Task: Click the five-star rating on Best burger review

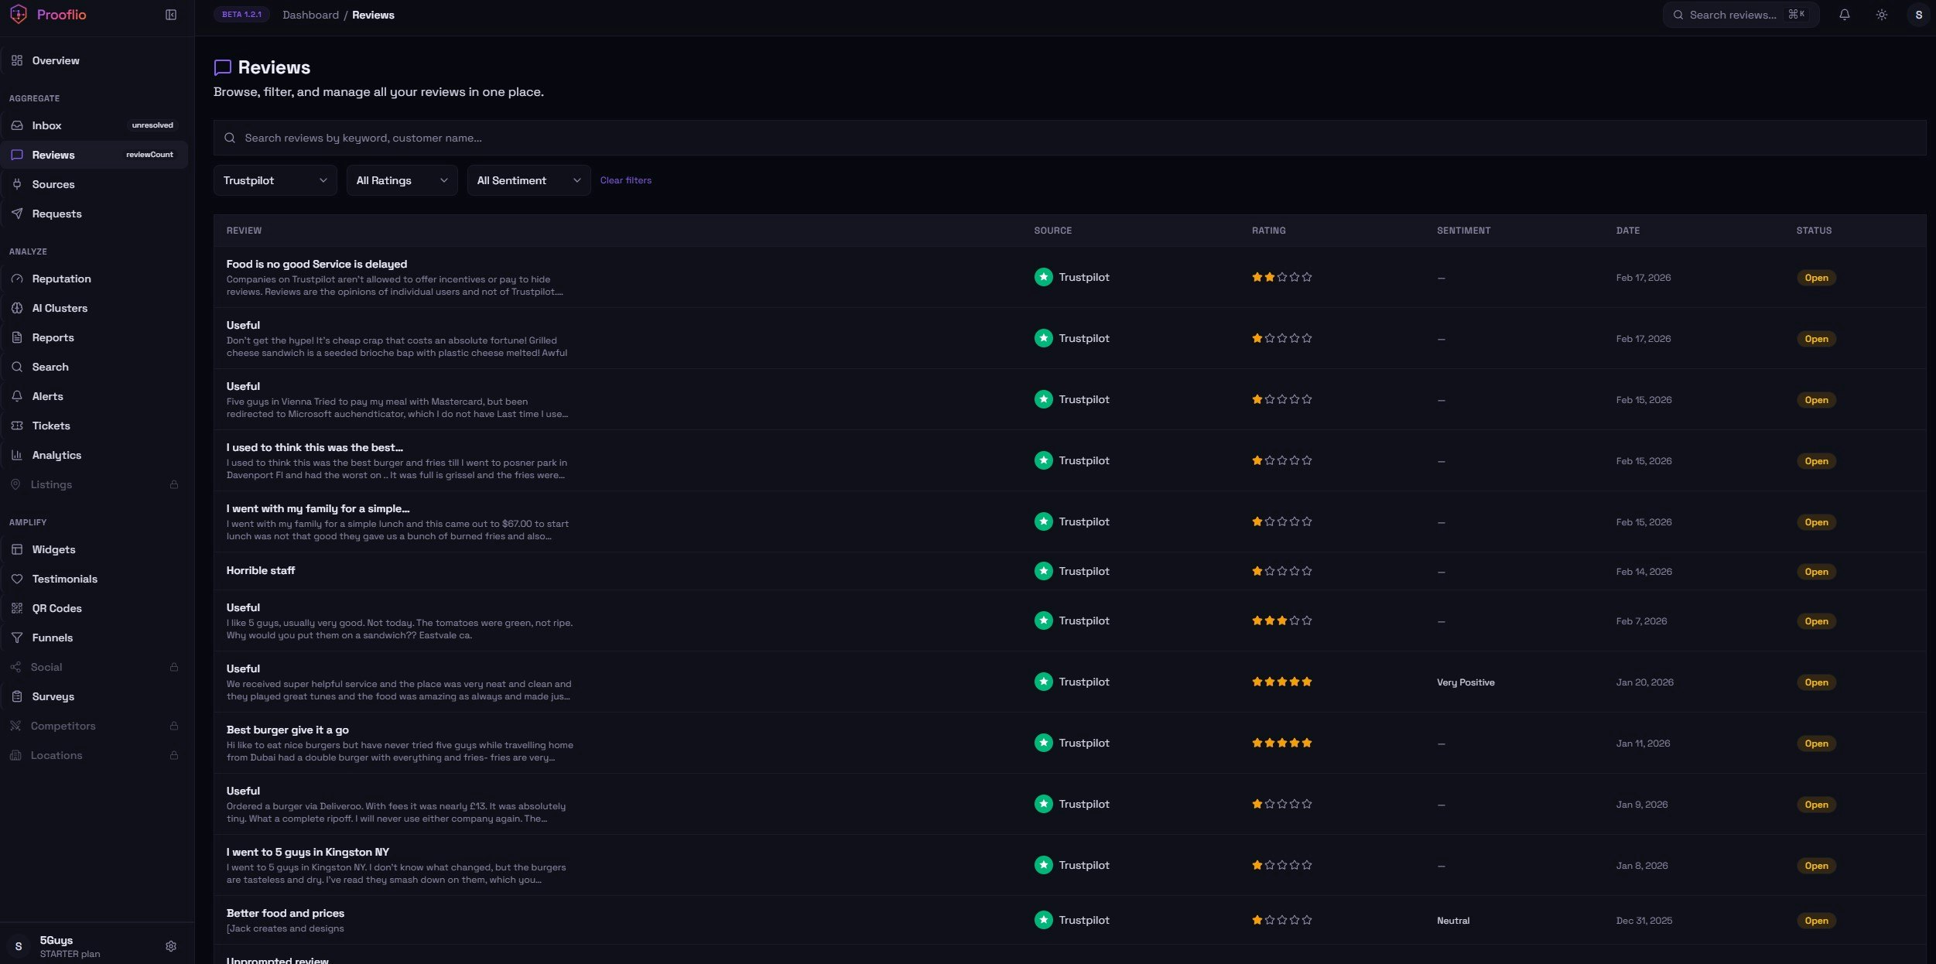Action: pyautogui.click(x=1281, y=743)
